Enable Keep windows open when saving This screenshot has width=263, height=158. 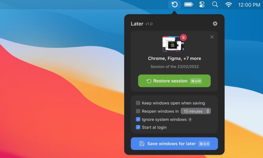[x=138, y=103]
